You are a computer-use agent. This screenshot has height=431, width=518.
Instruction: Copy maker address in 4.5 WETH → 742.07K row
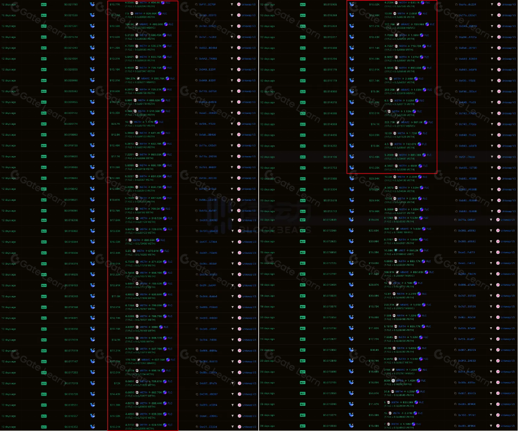tap(456, 146)
